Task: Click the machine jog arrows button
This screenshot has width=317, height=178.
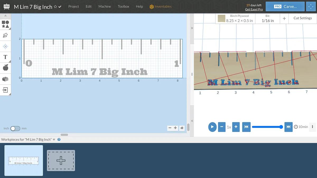Action: tap(310, 7)
